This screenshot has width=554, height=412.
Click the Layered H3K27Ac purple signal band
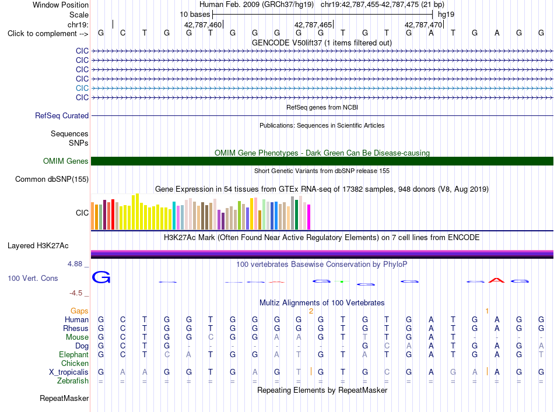click(x=322, y=254)
